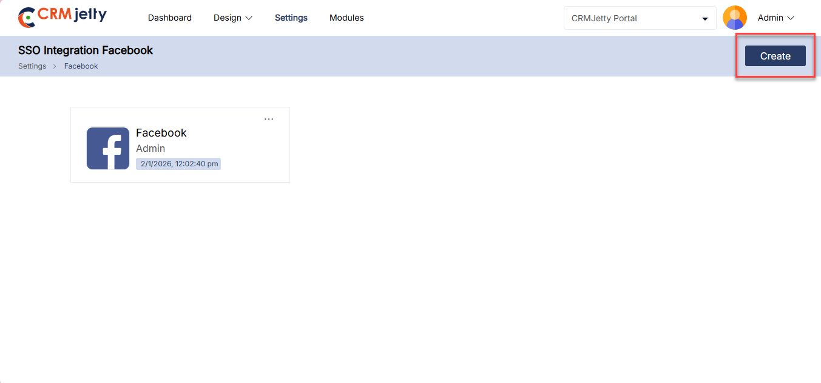Open the three-dot menu on Facebook card
Viewport: 821px width, 383px height.
(269, 119)
